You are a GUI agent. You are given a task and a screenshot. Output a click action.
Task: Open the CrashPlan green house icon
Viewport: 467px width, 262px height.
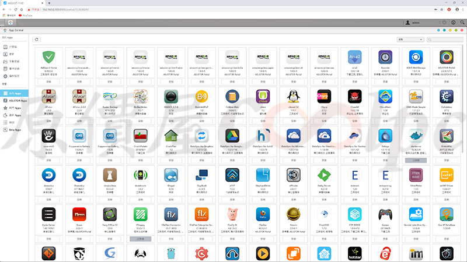171,136
